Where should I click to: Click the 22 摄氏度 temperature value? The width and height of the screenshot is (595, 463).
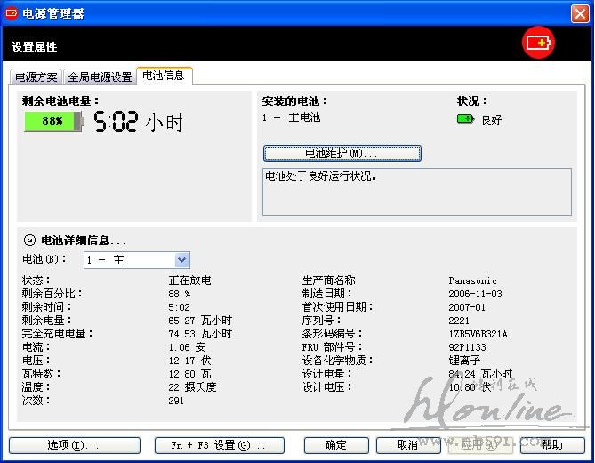[x=192, y=387]
